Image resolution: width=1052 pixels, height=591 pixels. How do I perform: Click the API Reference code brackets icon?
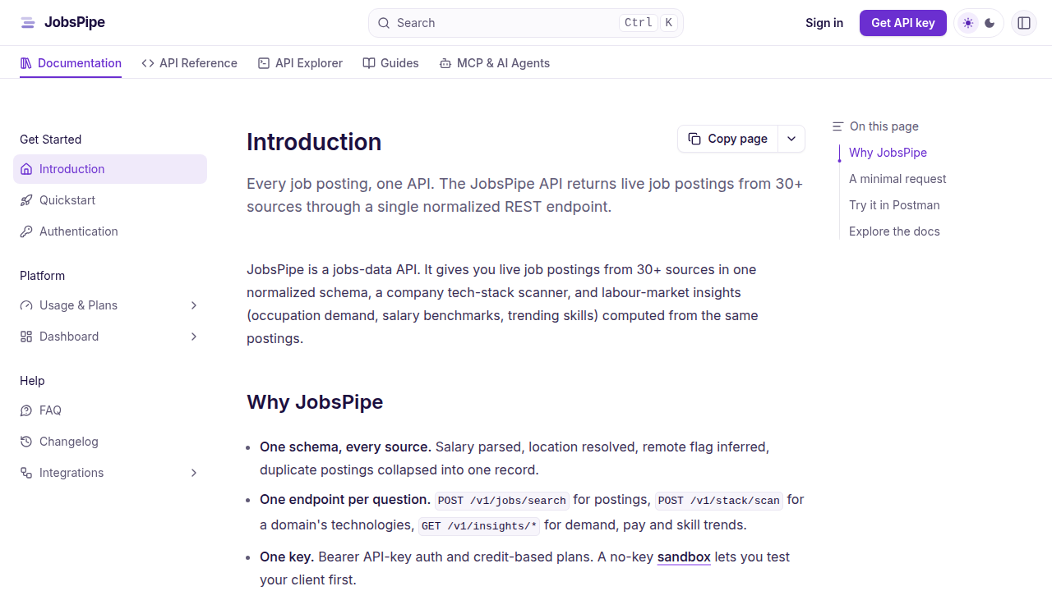pos(148,63)
